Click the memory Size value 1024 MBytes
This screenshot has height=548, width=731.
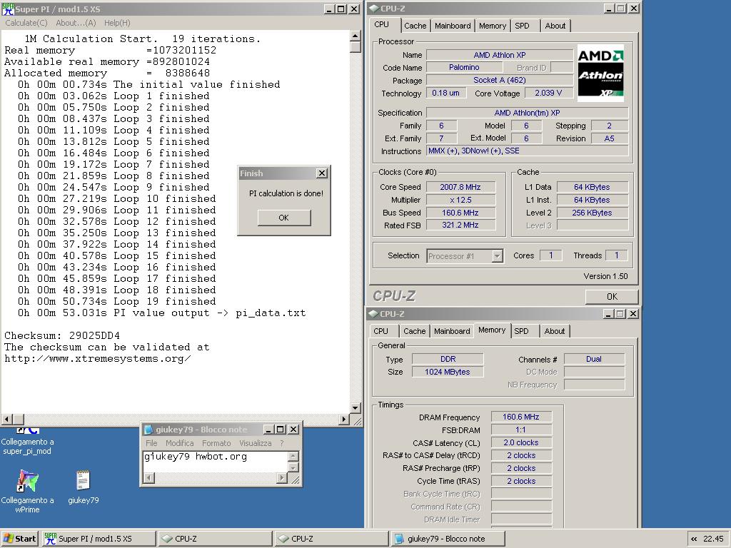(447, 372)
